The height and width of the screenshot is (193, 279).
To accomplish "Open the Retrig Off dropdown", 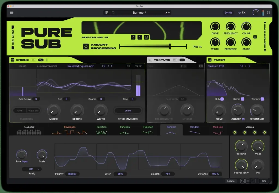I will 32,169.
